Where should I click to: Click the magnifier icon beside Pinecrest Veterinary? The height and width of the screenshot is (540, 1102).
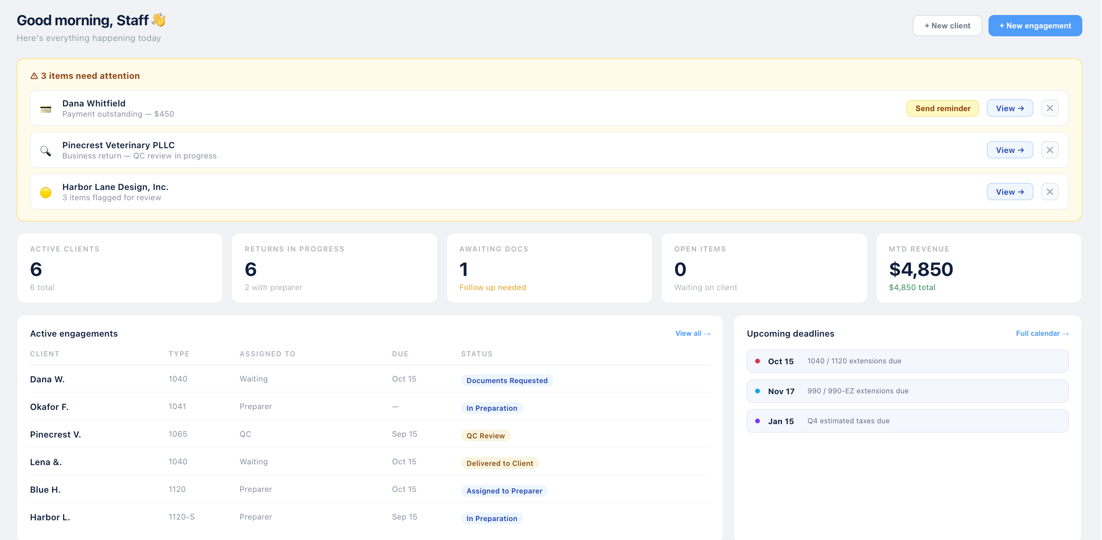(46, 151)
